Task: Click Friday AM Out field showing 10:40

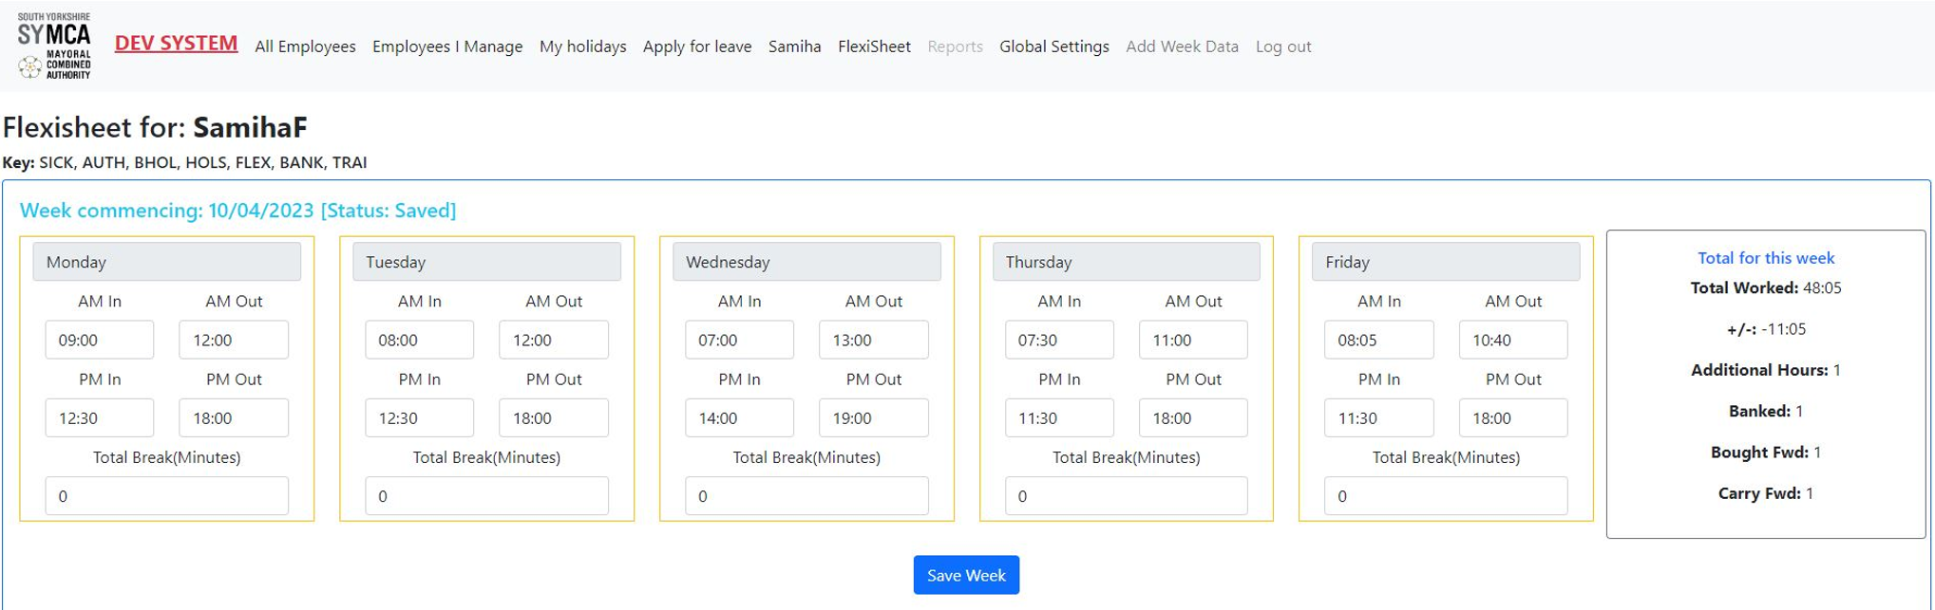Action: click(1513, 340)
